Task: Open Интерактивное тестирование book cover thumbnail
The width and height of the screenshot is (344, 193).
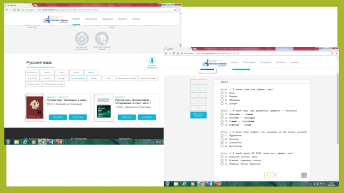Action: (104, 108)
